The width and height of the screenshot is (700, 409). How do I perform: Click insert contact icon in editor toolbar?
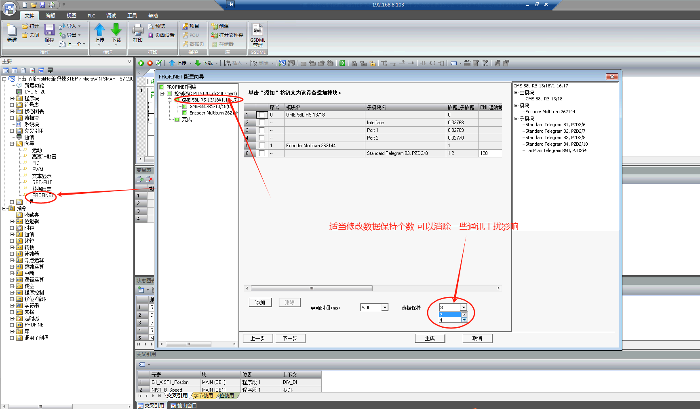(x=423, y=63)
